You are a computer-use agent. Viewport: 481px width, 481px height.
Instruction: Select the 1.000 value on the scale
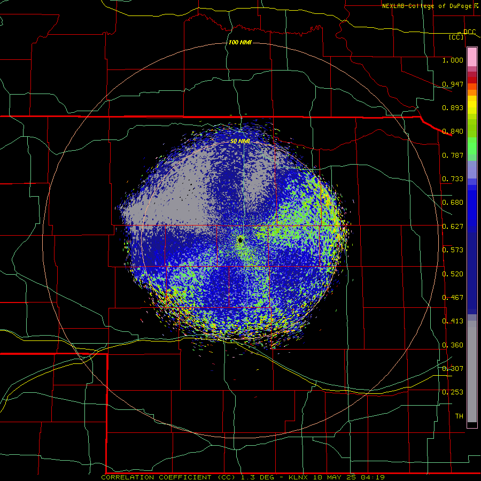453,60
